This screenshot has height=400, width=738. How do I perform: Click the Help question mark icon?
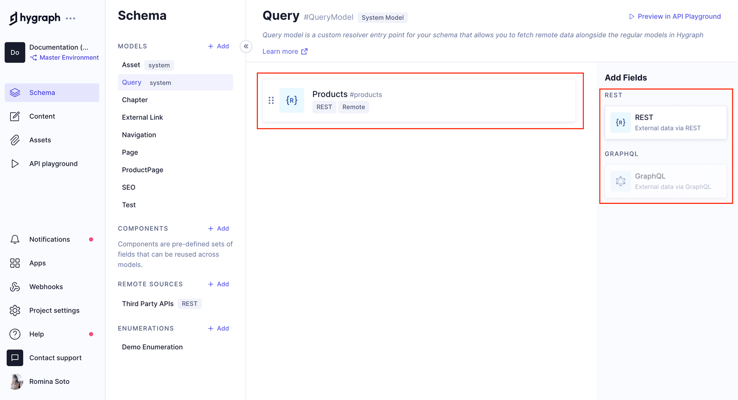(15, 334)
